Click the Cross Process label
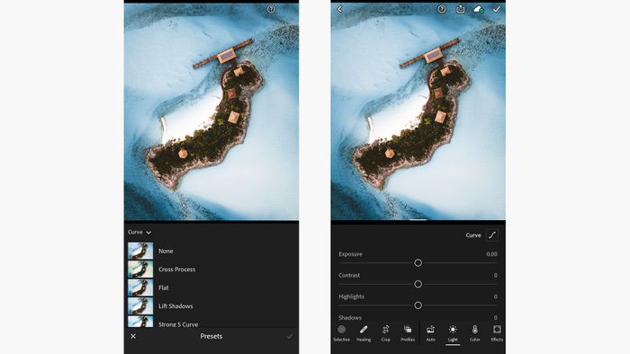 pyautogui.click(x=176, y=270)
